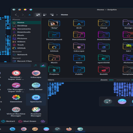Image resolution: width=133 pixels, height=133 pixels.
Task: Select the Neon folder
Action: [79, 59]
